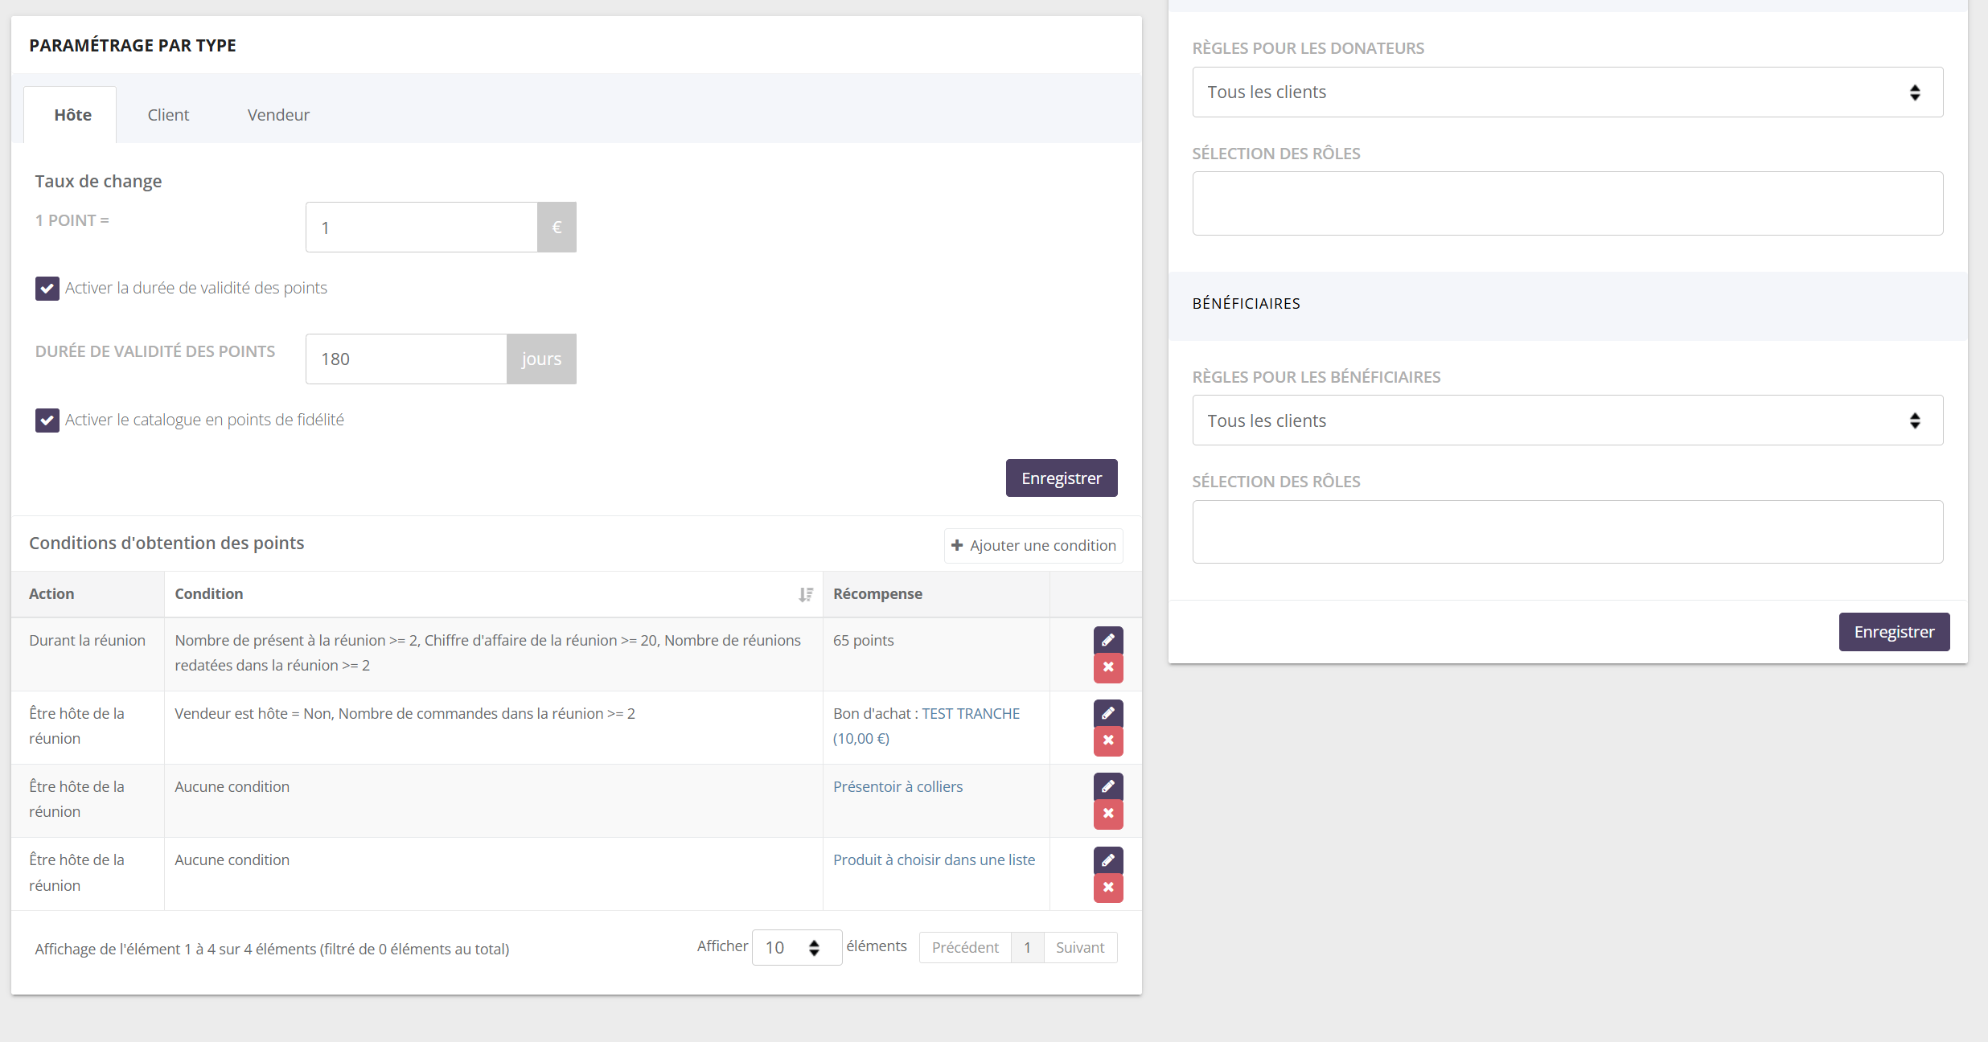Viewport: 1988px width, 1042px height.
Task: Open the 'TEST TRANCHE (10,00 €)' link
Action: click(926, 726)
